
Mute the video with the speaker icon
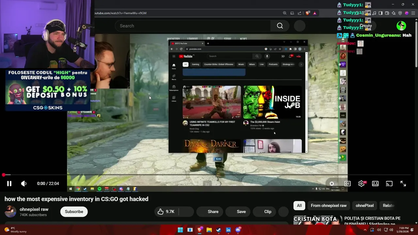tap(24, 183)
